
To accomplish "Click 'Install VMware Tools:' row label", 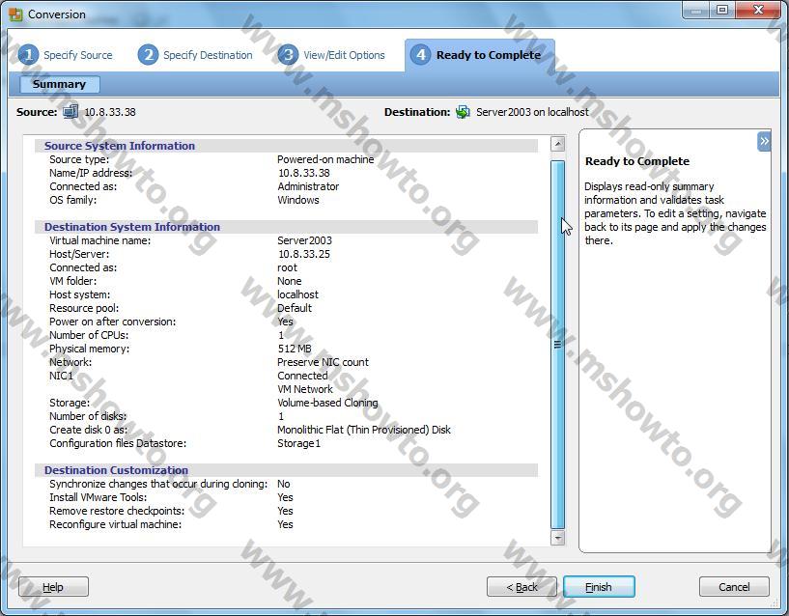I will click(x=99, y=497).
